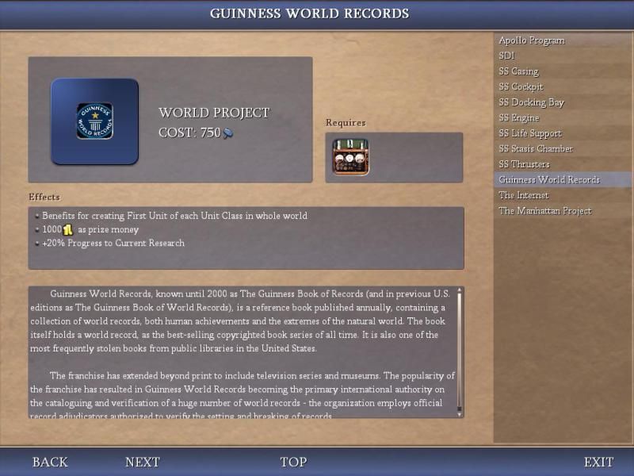The image size is (634, 476).
Task: Open the SS Life Support entry
Action: [563, 133]
